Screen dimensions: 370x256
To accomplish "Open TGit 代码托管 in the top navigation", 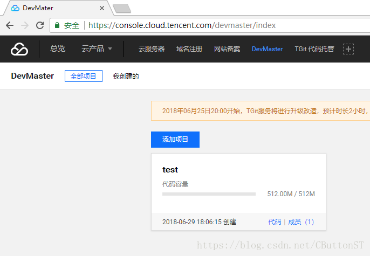I will coord(314,49).
